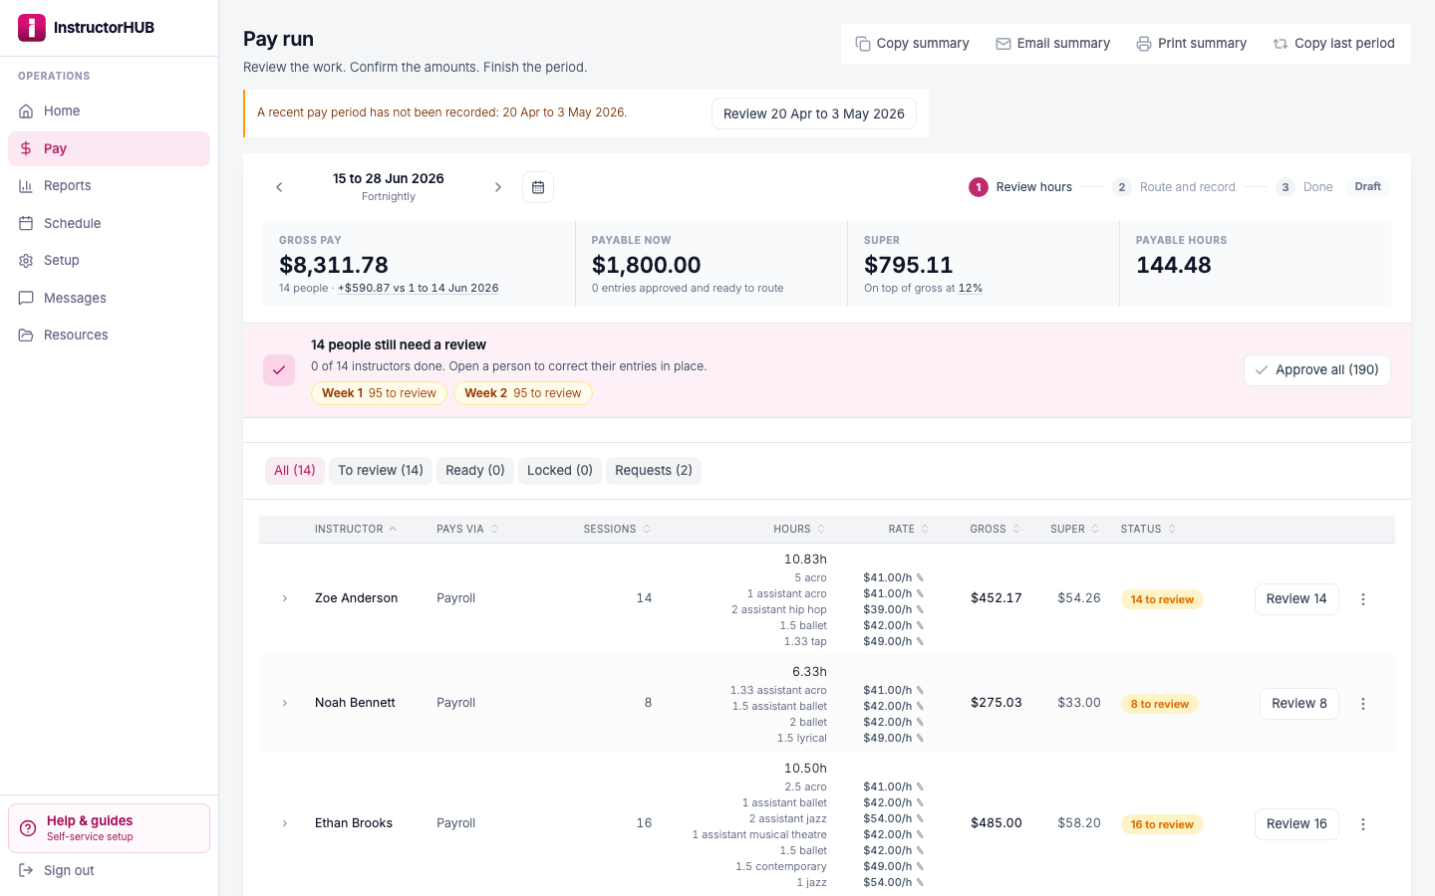Click Review 16 for Ethan Brooks

(x=1296, y=824)
